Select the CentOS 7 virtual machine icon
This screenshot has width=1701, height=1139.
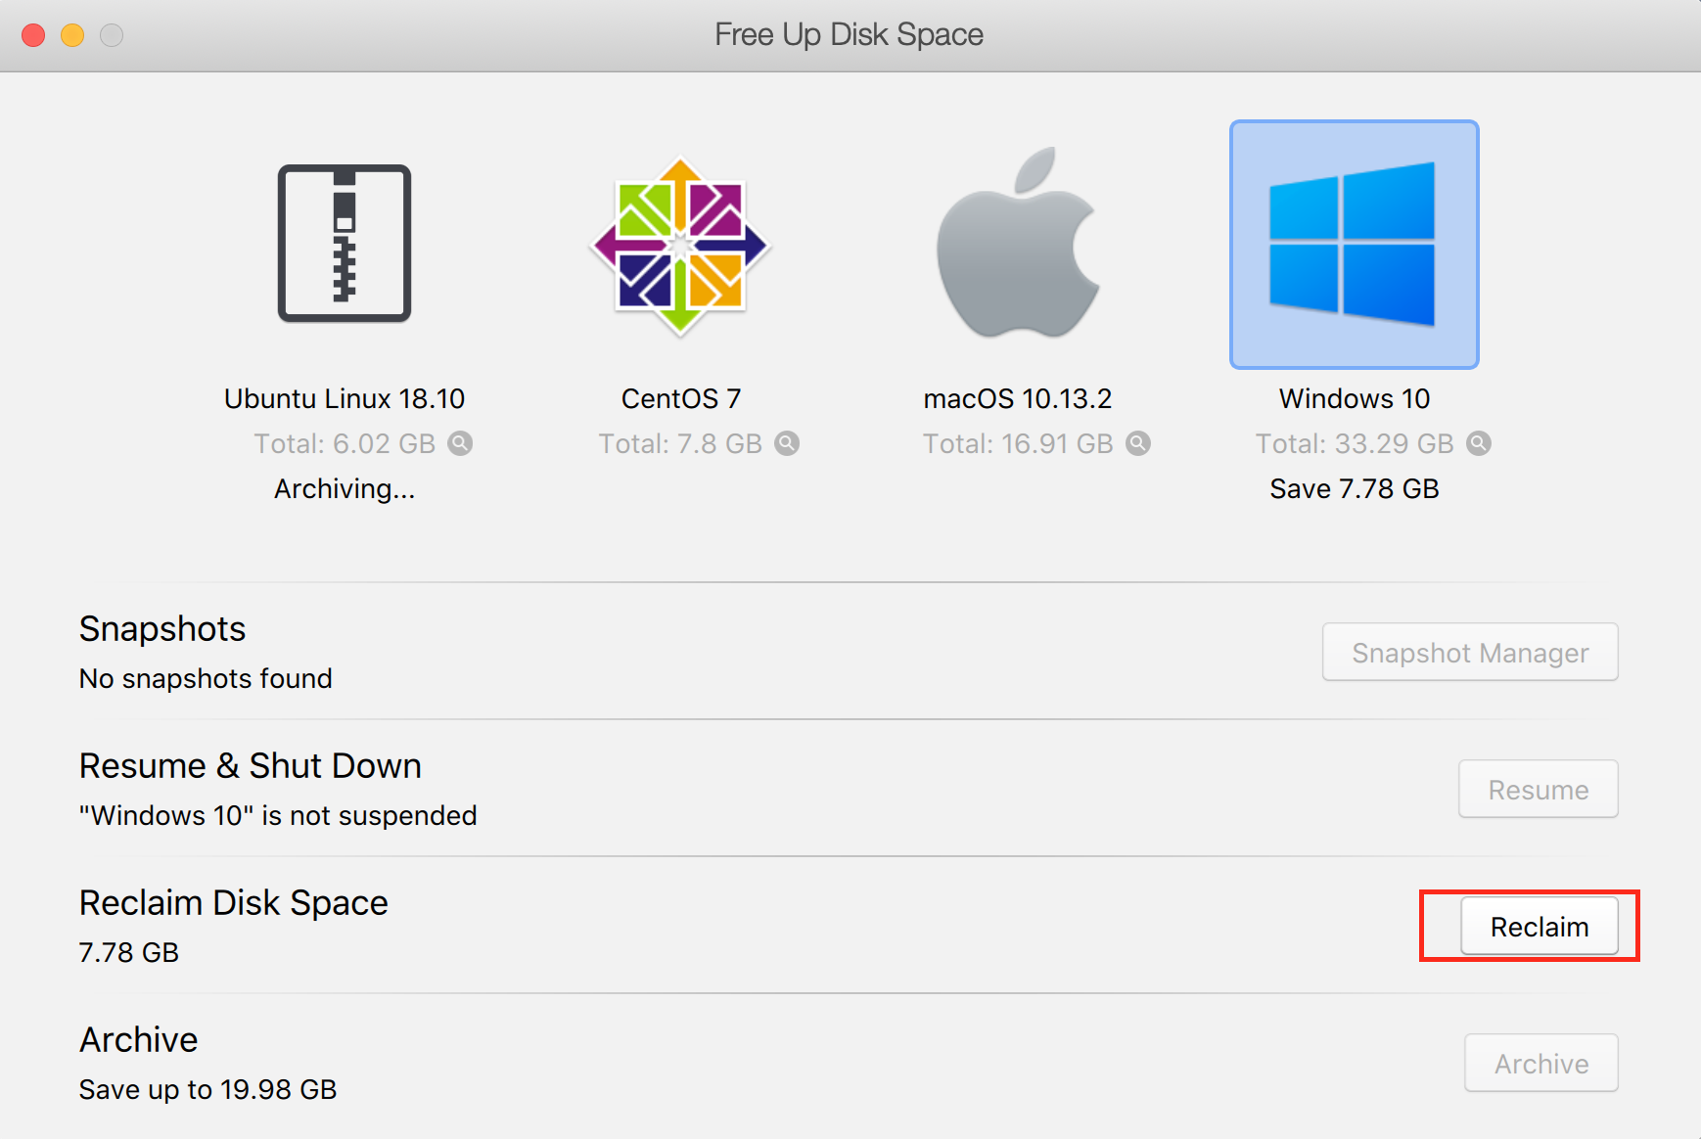(680, 246)
